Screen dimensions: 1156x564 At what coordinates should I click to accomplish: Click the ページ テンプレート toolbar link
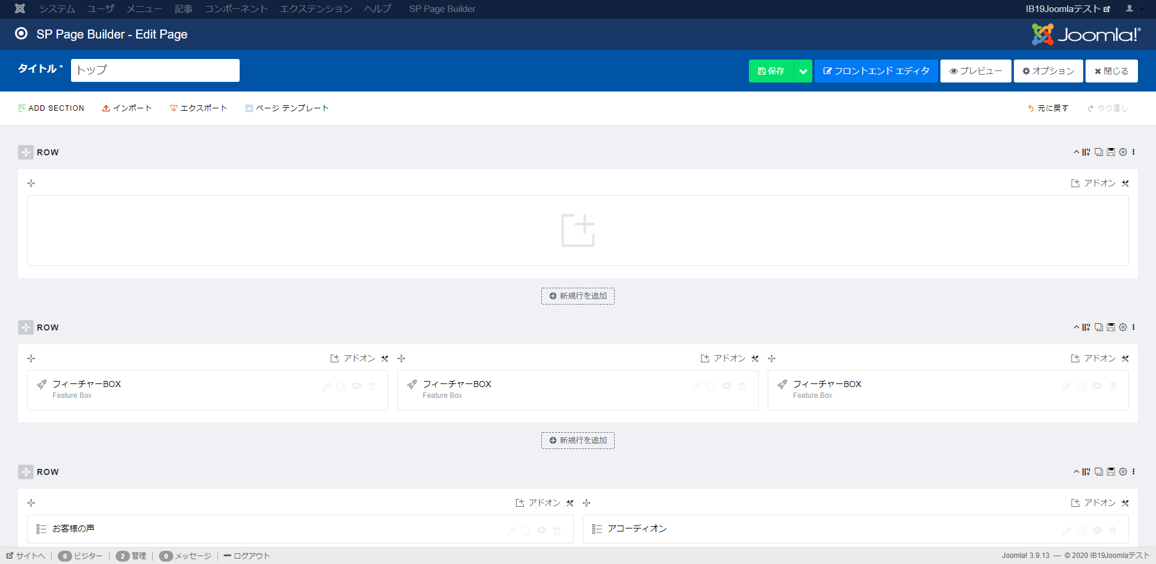click(x=287, y=108)
